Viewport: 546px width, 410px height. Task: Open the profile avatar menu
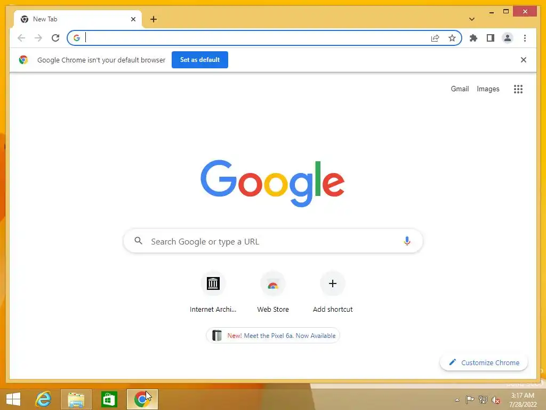coord(508,38)
